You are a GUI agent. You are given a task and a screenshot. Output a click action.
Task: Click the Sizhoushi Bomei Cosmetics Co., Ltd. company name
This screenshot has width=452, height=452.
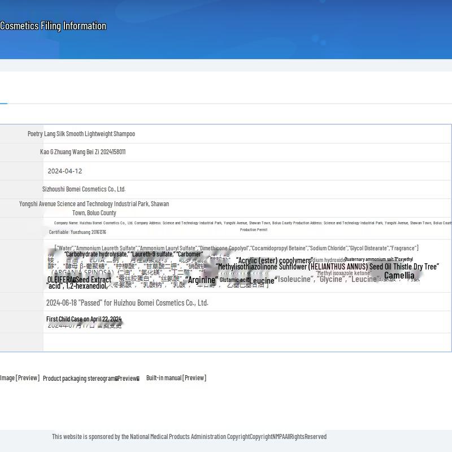pyautogui.click(x=84, y=189)
